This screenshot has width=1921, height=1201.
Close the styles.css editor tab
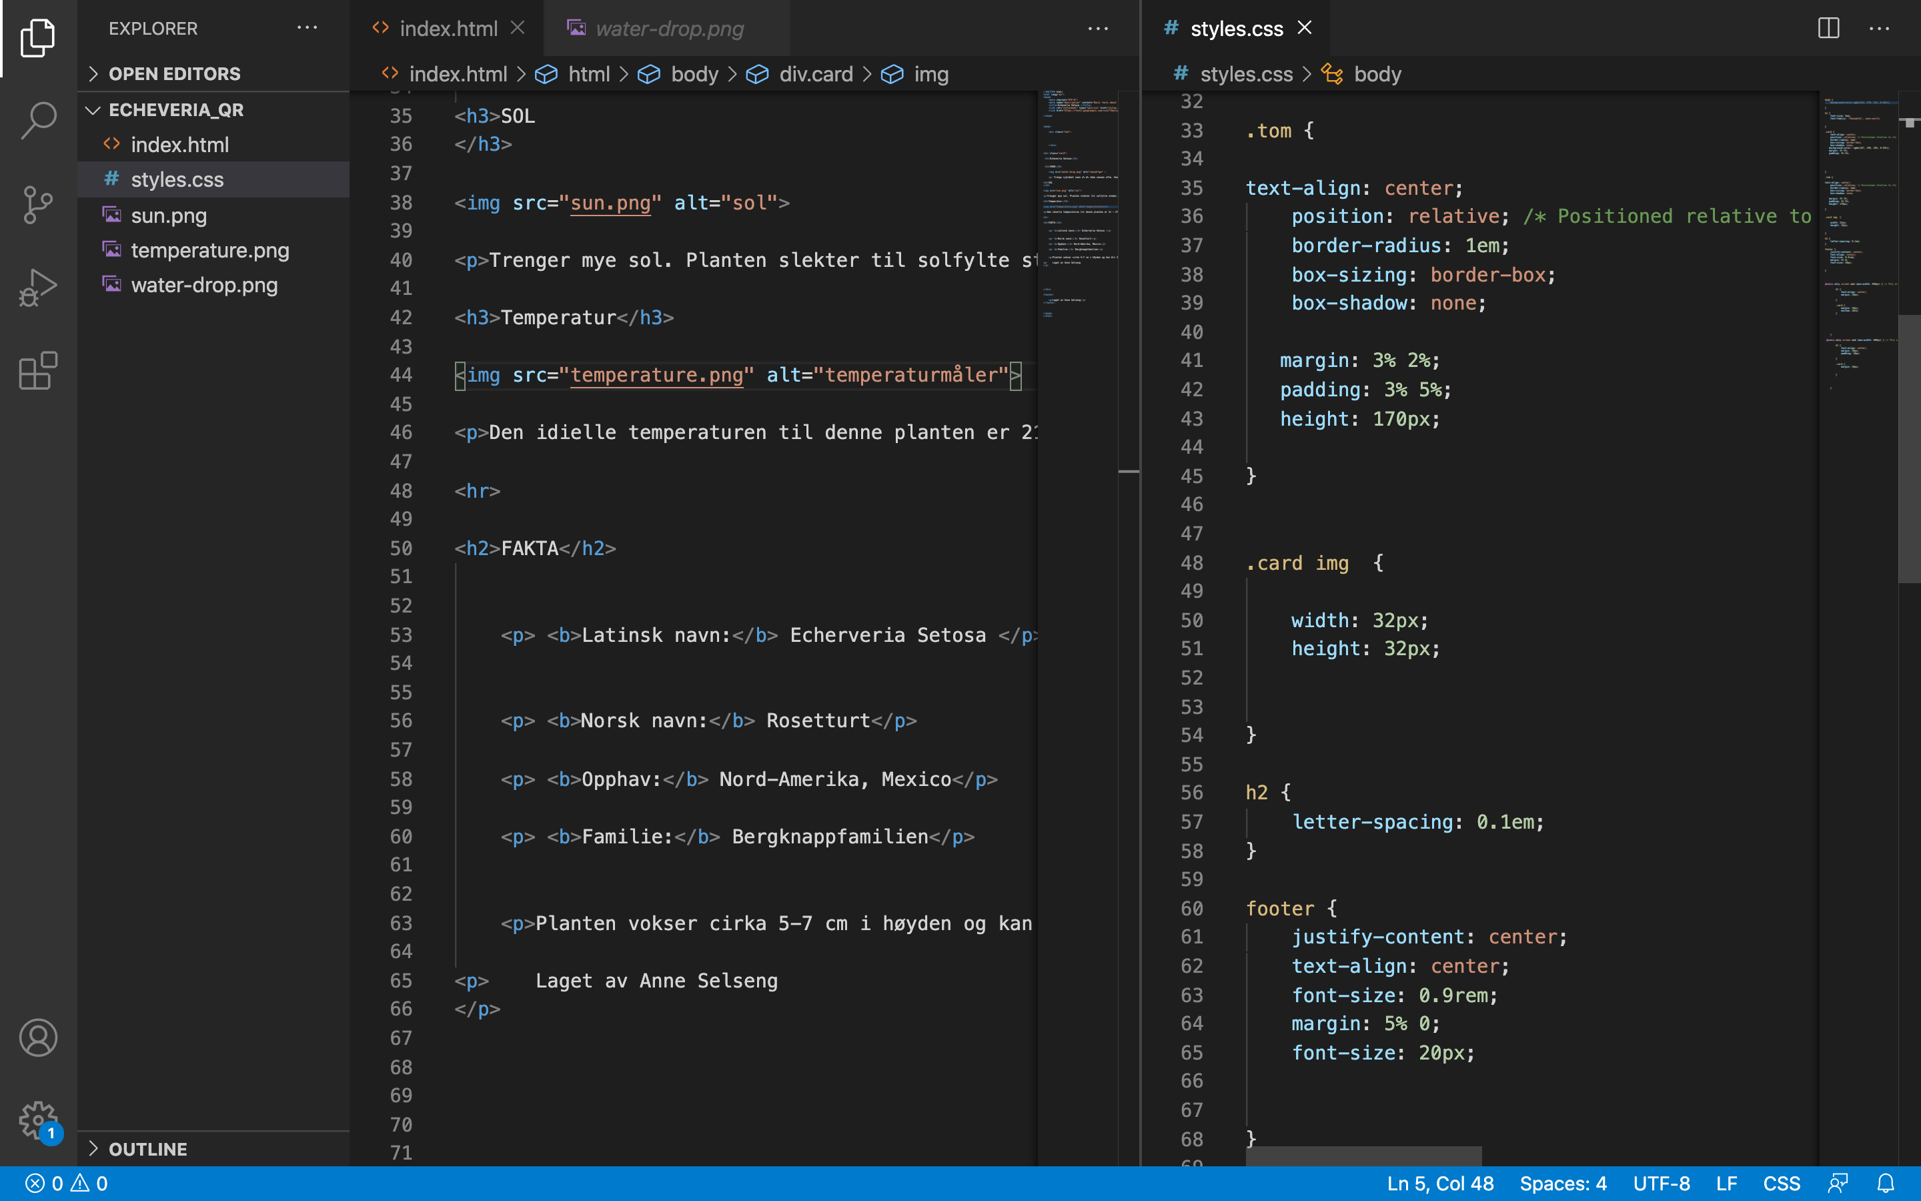tap(1304, 29)
